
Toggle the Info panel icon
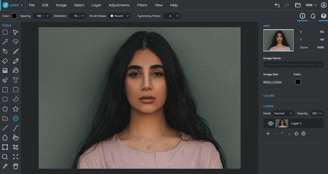coord(302,16)
